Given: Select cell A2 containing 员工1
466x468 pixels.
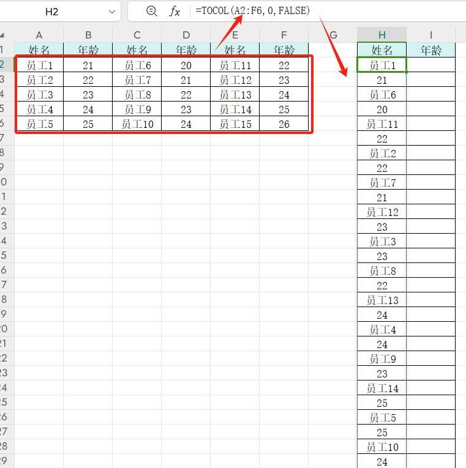Looking at the screenshot, I should coord(39,65).
